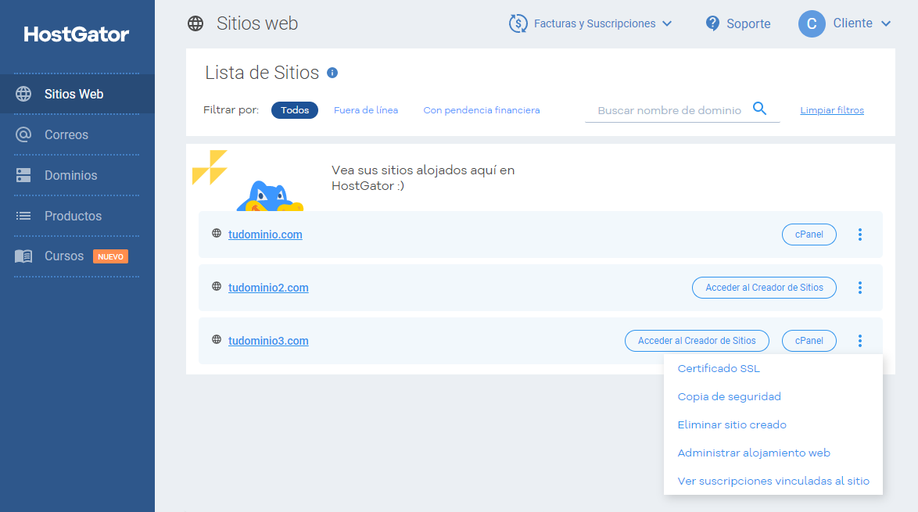Click the dollar cycle icon for Facturas
The width and height of the screenshot is (918, 512).
pyautogui.click(x=518, y=23)
